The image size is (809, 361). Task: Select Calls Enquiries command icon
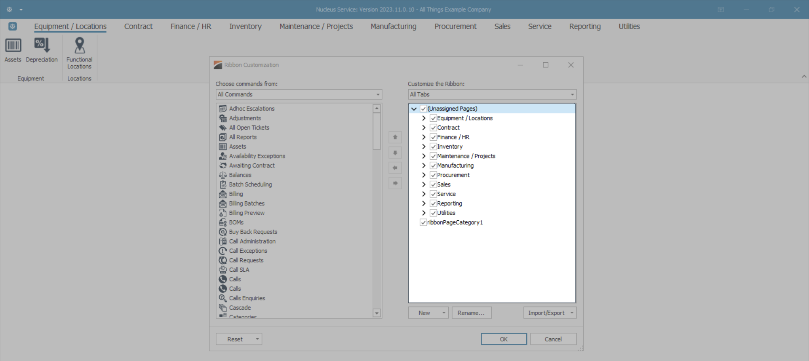[x=223, y=298]
